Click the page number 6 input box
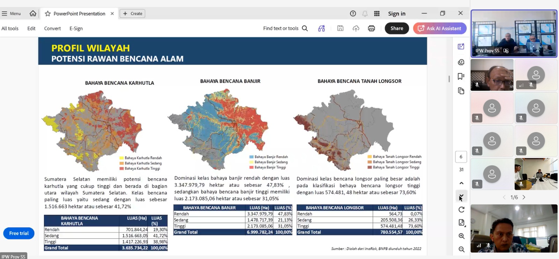 461,157
